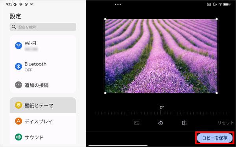Screen dimensions: 236x147
Task: Click the 0° rotation angle label
Action: (162, 107)
